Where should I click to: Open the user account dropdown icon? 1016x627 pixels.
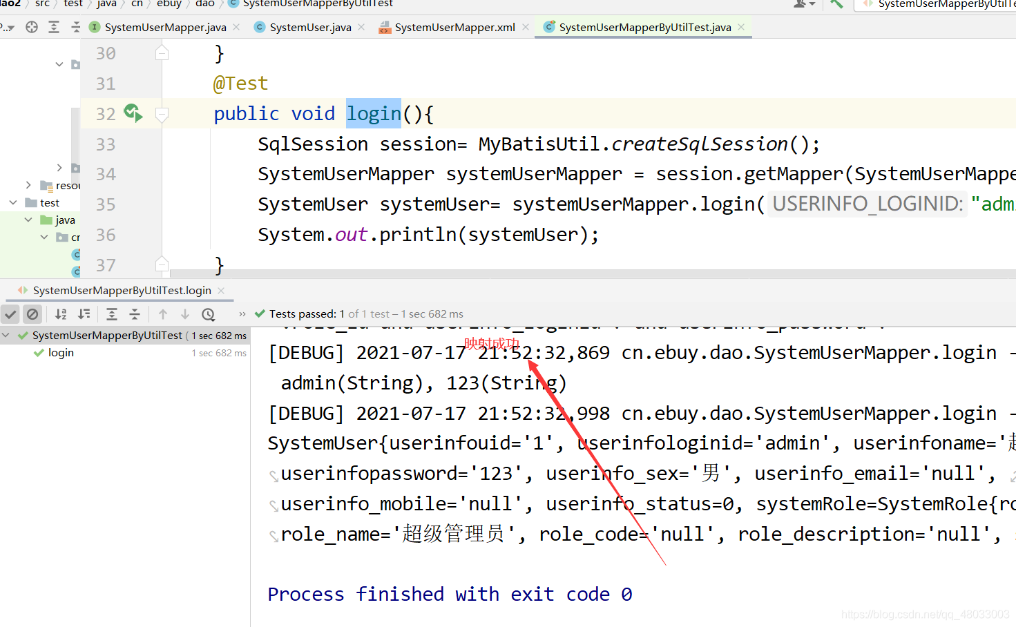point(803,4)
